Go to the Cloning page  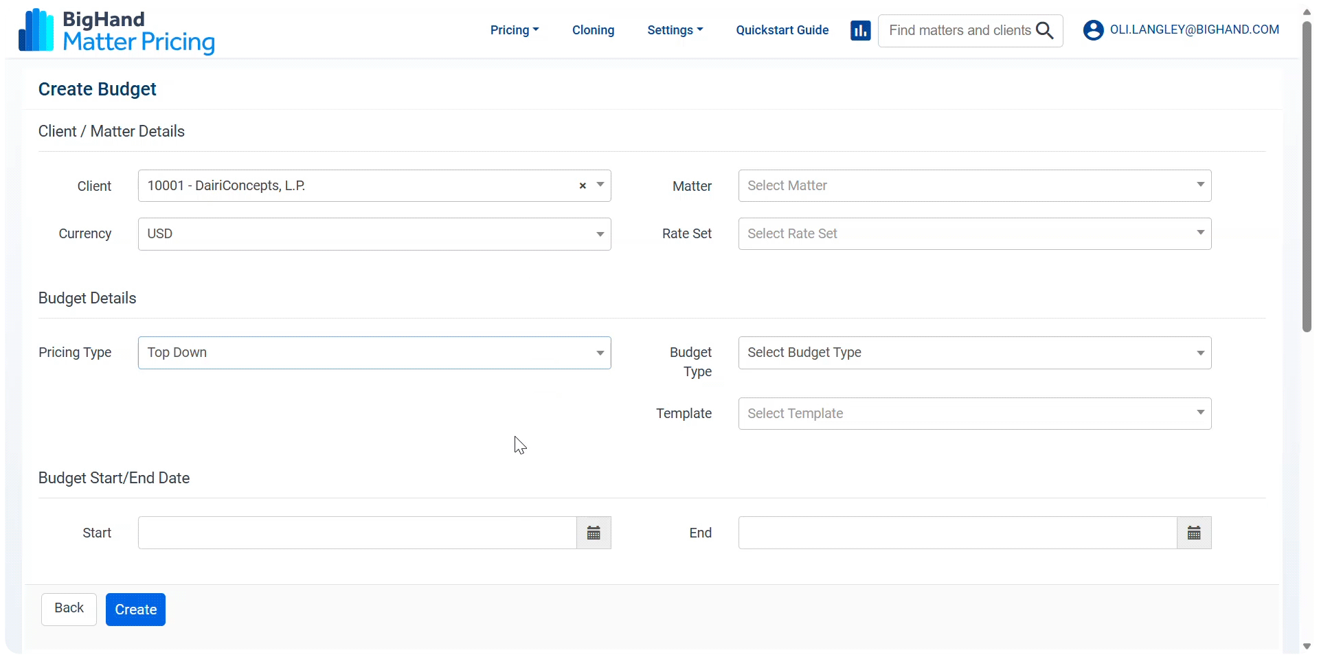coord(593,30)
